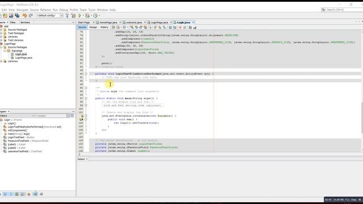Toggle fifth Navigator bottom filter button
This screenshot has height=204, width=363.
[x=29, y=194]
